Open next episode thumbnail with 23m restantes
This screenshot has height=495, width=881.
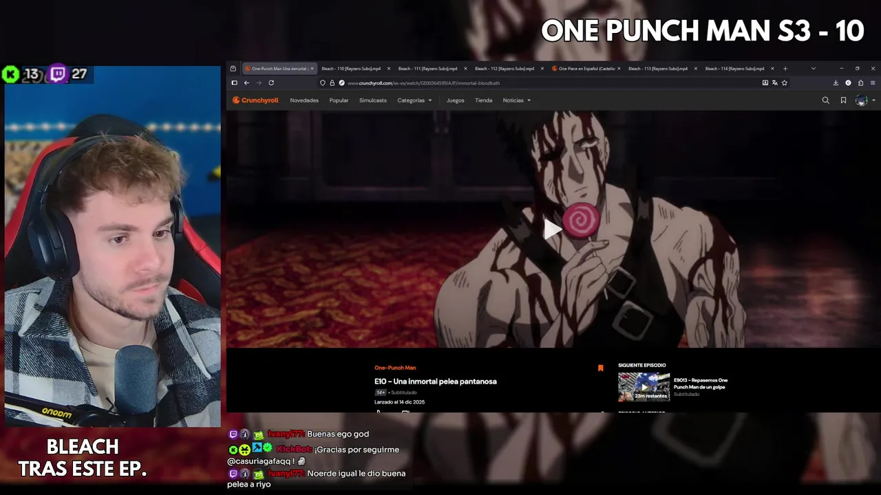pos(644,387)
